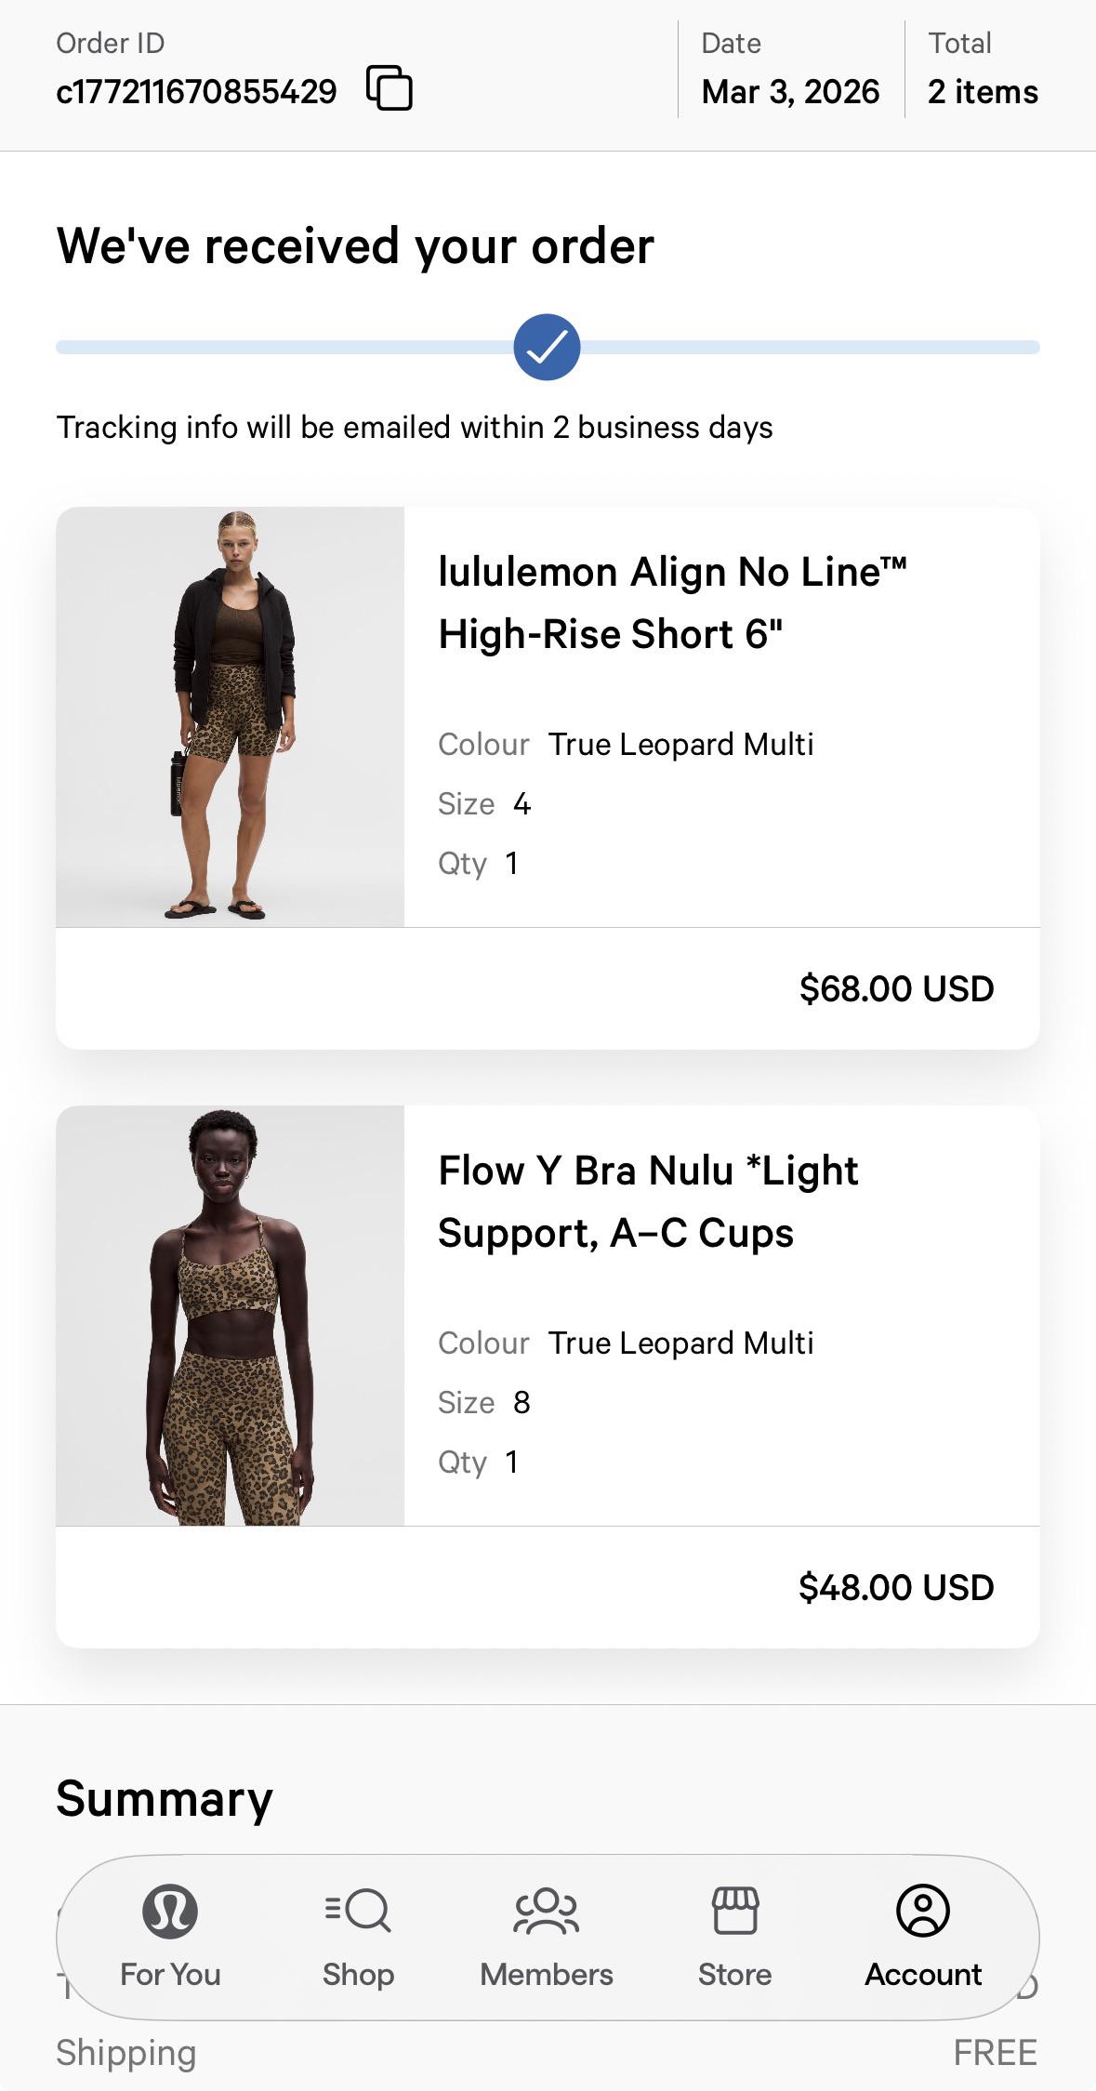Screen dimensions: 1096x2091
Task: Switch to the Store tab label
Action: (x=735, y=1974)
